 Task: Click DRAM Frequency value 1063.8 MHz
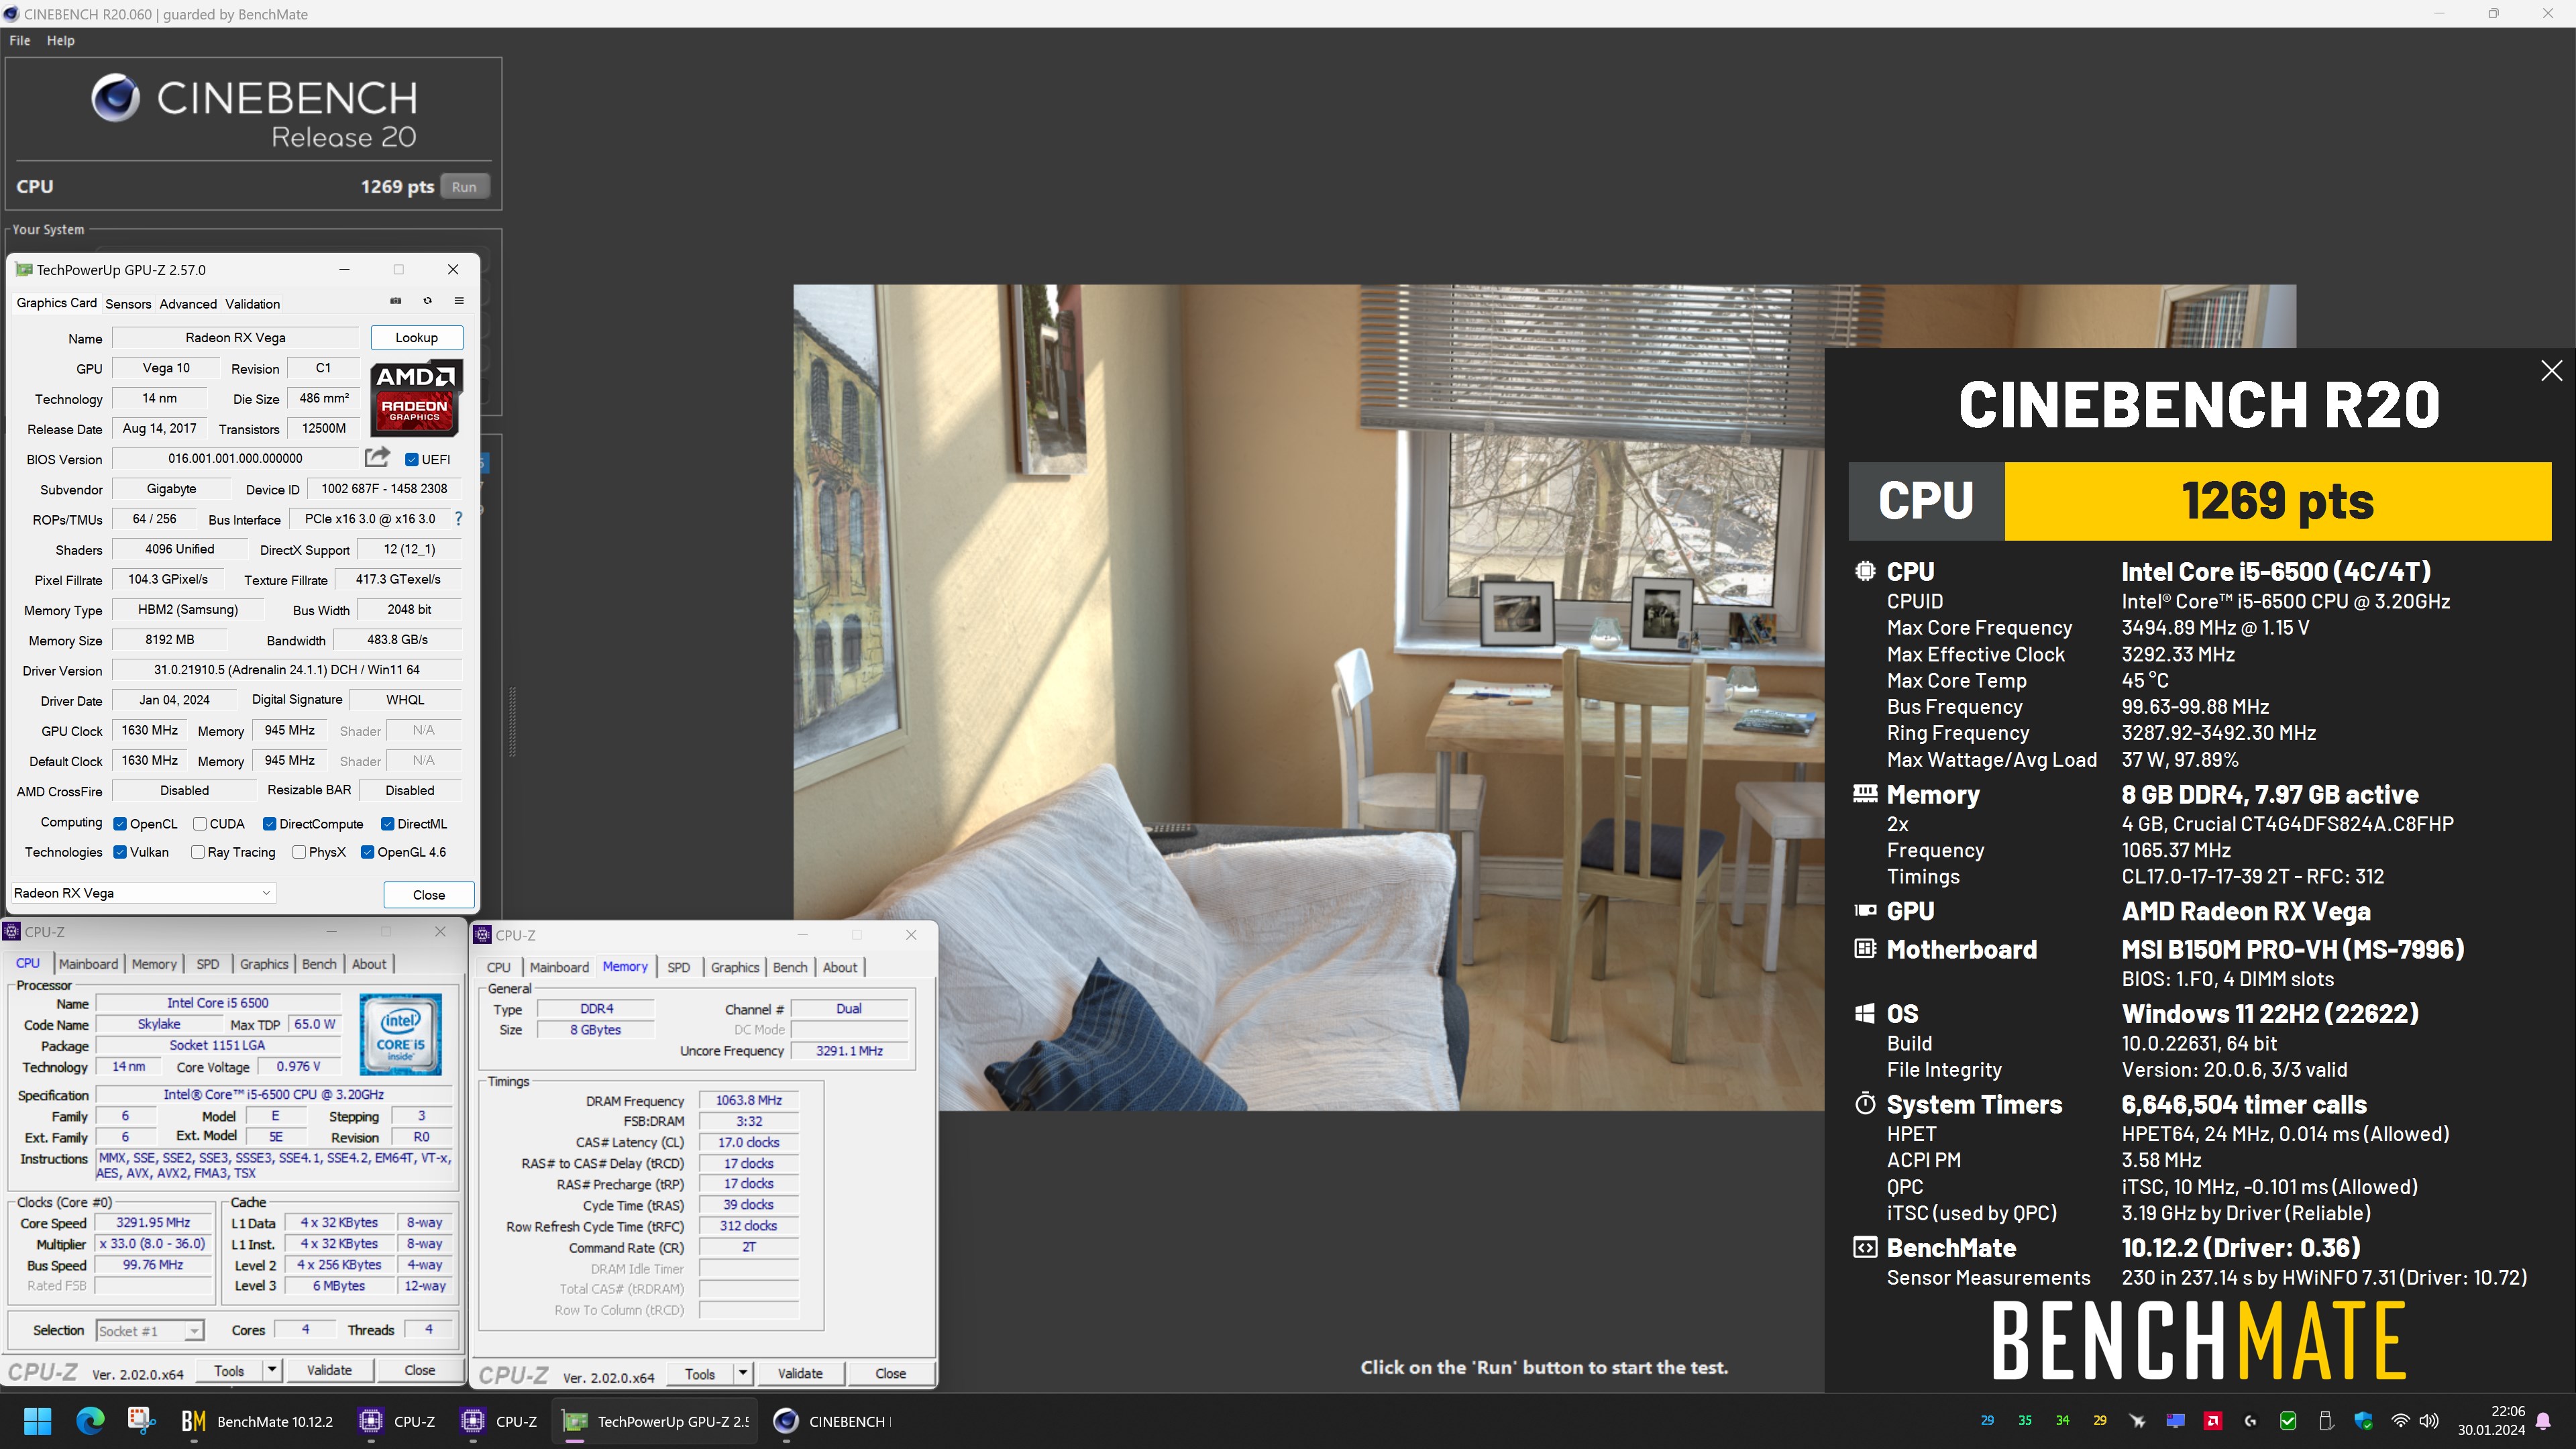coord(748,1100)
